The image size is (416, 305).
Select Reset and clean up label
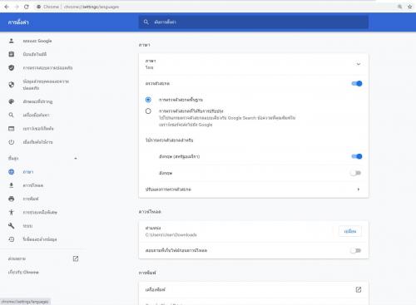(x=40, y=239)
